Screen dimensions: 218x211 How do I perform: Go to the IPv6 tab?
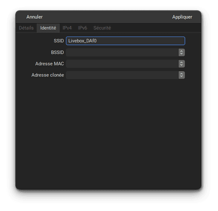pyautogui.click(x=82, y=28)
